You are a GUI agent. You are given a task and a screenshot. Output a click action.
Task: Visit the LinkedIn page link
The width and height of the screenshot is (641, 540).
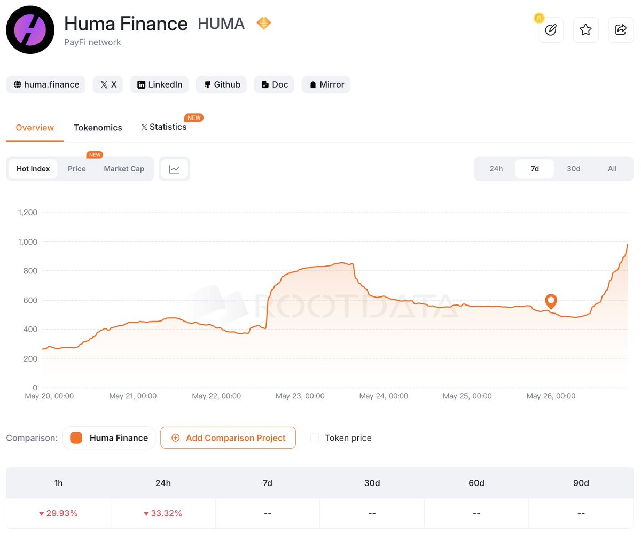click(x=160, y=84)
